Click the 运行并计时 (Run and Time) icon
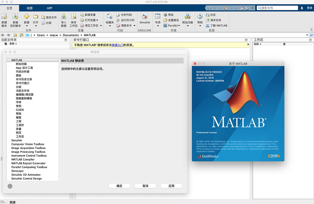 pos(118,20)
